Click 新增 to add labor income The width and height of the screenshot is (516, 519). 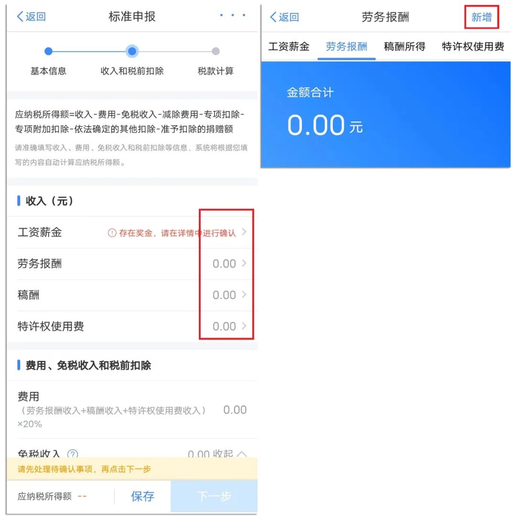pyautogui.click(x=482, y=17)
